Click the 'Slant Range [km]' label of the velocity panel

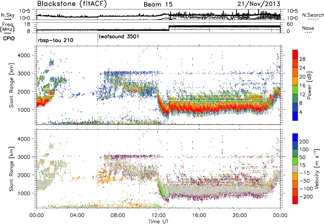11,169
